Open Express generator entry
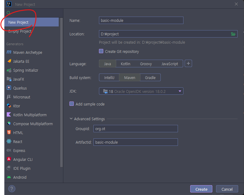This screenshot has height=195, width=244. [x=32, y=150]
